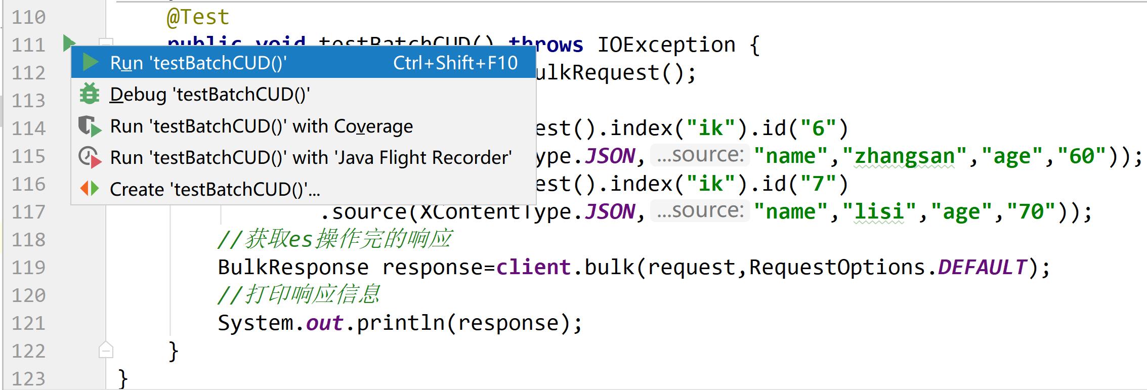This screenshot has width=1147, height=390.
Task: Collapse the method fold marker at line 122
Action: point(106,350)
